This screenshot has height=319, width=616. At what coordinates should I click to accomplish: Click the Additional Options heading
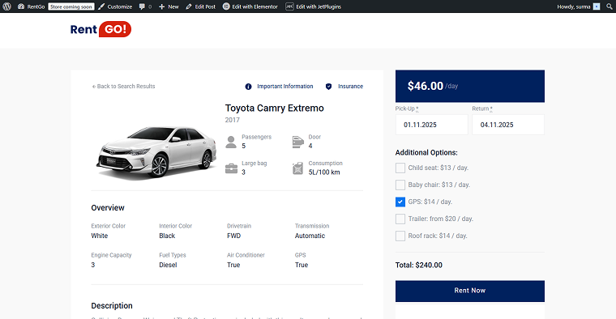coord(426,153)
